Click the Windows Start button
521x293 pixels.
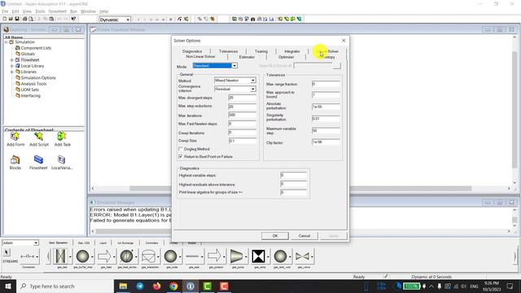[x=7, y=286]
